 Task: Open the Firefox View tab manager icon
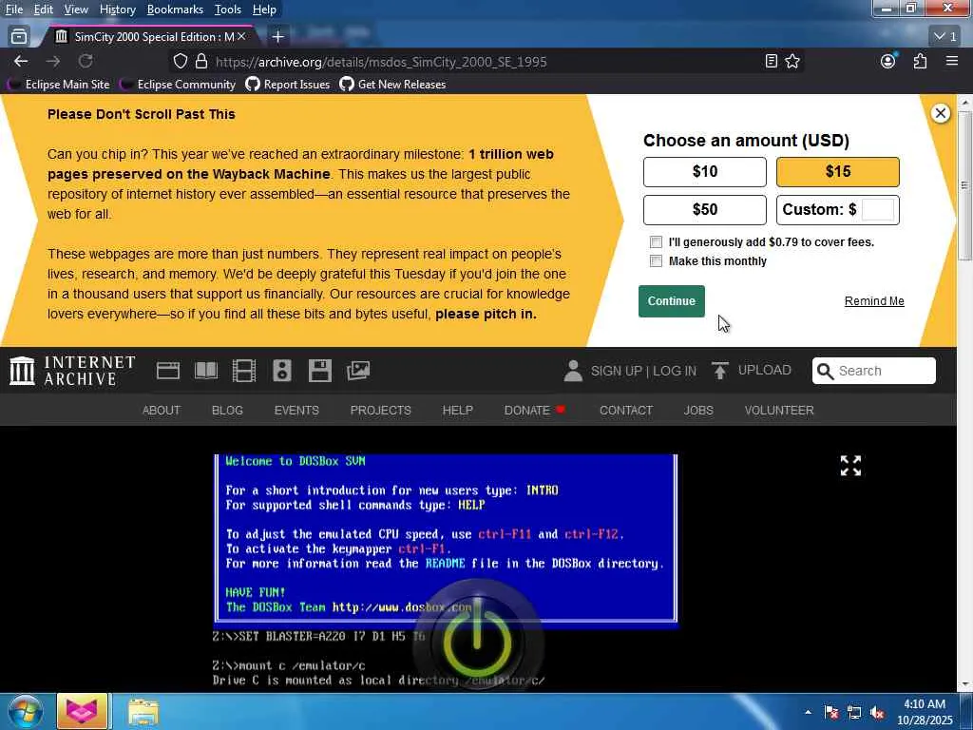(x=19, y=37)
